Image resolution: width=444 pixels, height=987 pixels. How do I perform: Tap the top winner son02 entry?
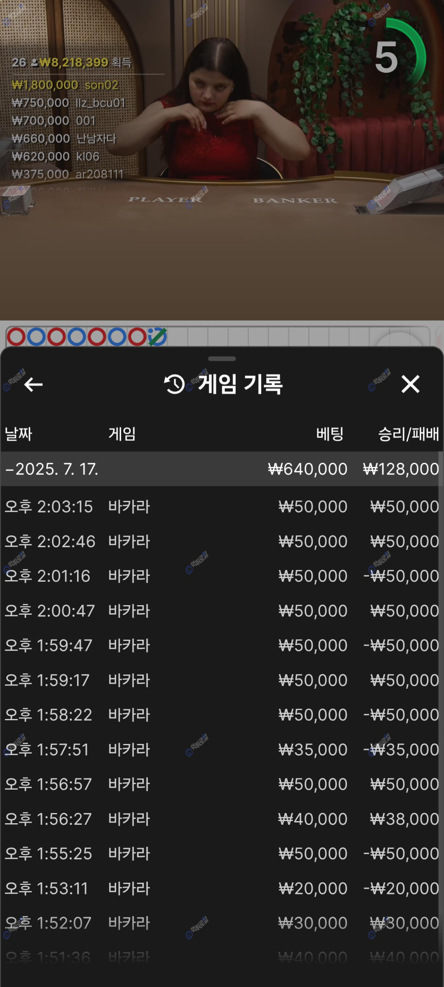click(x=65, y=85)
